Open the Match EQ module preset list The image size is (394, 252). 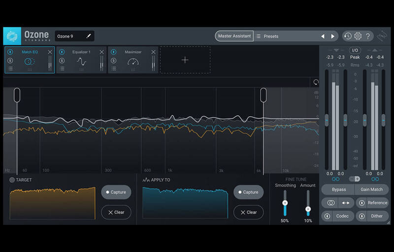(x=10, y=69)
